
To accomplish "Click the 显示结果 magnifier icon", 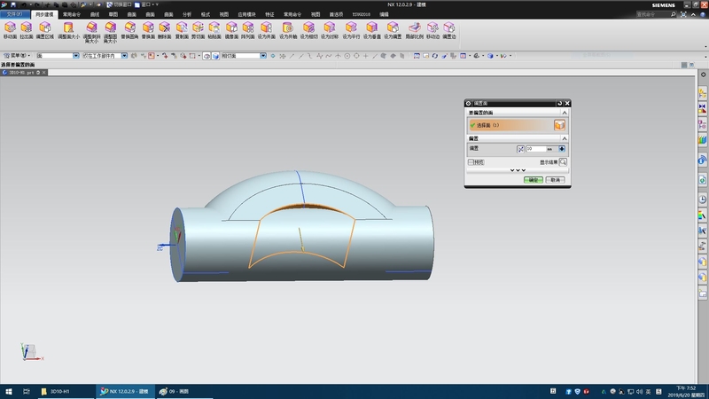I will (562, 162).
